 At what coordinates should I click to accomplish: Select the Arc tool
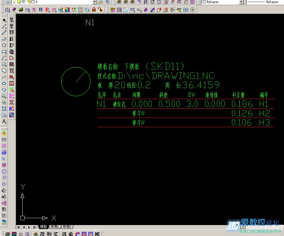(4, 58)
